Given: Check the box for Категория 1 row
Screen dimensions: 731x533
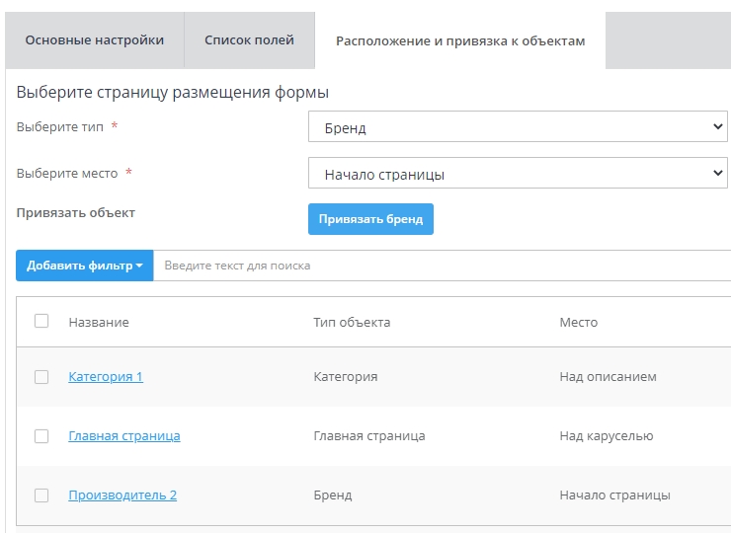Looking at the screenshot, I should pos(41,376).
